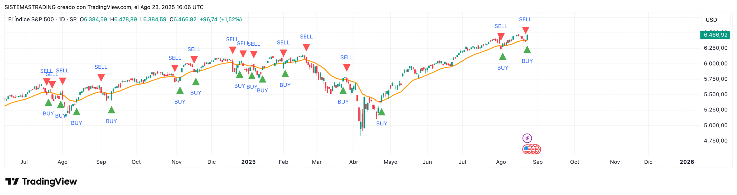The width and height of the screenshot is (737, 195).
Task: Select the leftmost red SELL arrow on chart
Action: click(x=47, y=82)
